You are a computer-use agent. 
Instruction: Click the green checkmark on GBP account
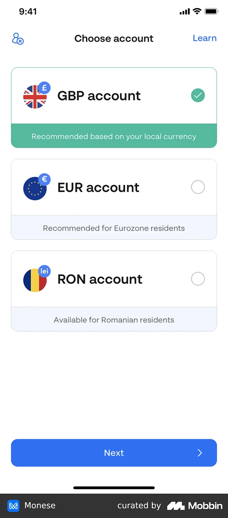(x=198, y=95)
